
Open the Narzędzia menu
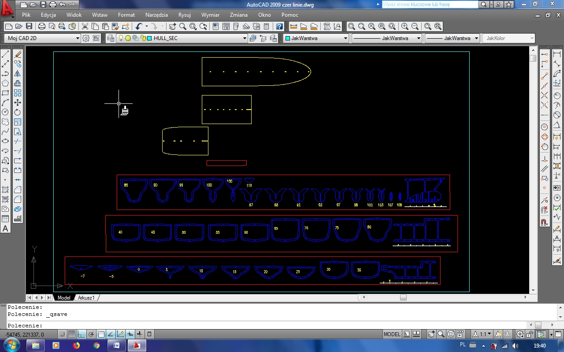(156, 15)
